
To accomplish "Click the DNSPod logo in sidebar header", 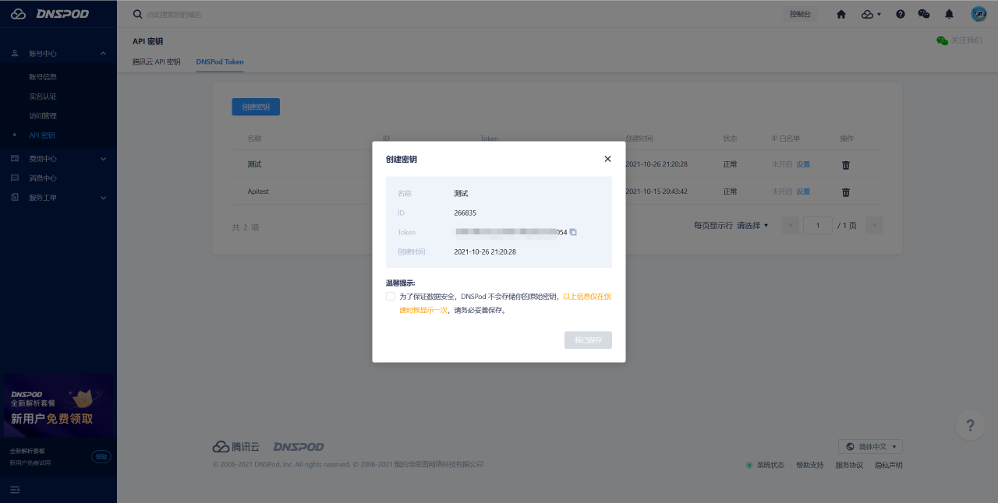I will 50,14.
